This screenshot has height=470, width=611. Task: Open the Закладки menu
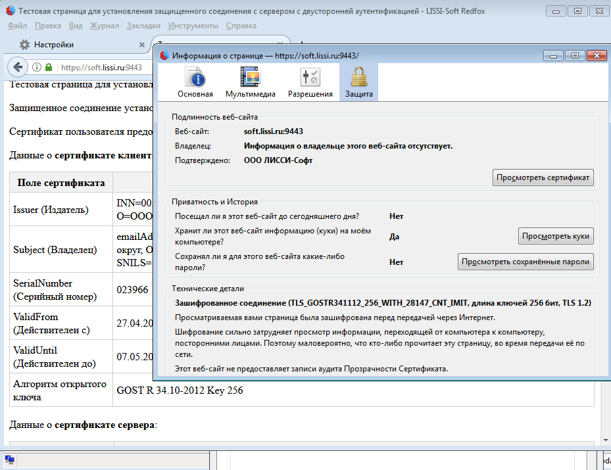[143, 26]
